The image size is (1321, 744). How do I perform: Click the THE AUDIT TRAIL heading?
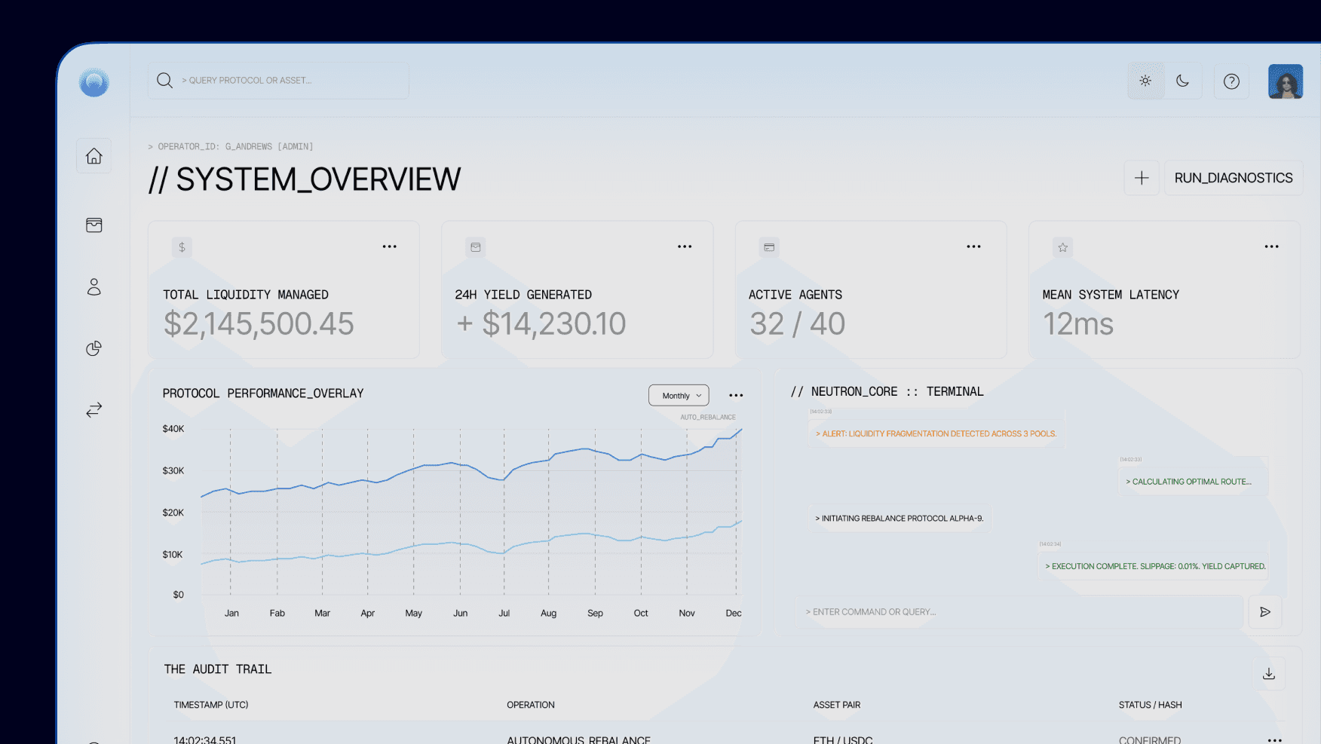[218, 669]
